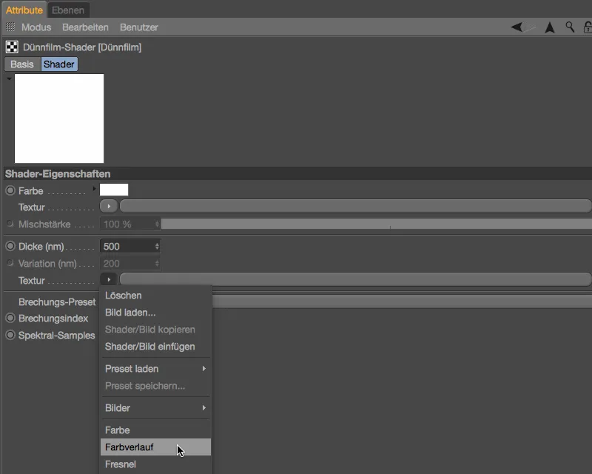592x474 pixels.
Task: Click the grip dots icon beside Modus
Action: pyautogui.click(x=10, y=27)
